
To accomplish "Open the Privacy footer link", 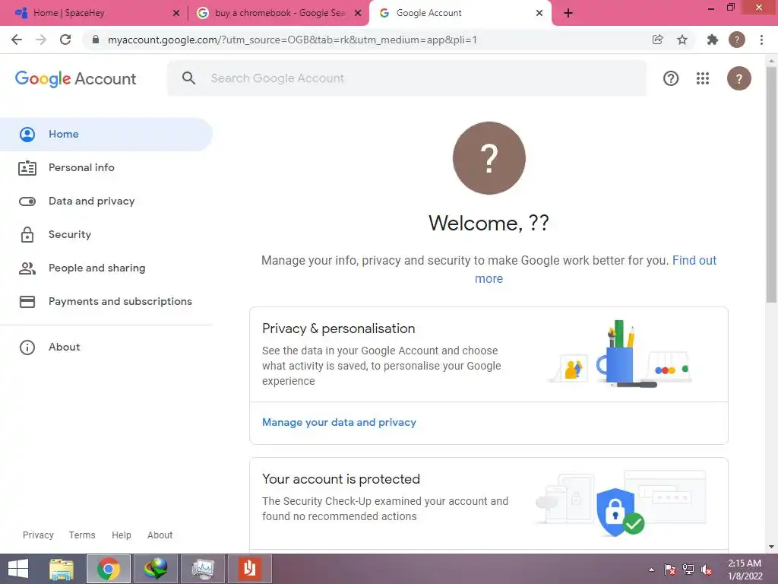I will [x=38, y=535].
